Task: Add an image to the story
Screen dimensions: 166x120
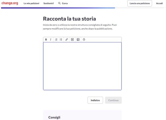Action: click(x=78, y=40)
